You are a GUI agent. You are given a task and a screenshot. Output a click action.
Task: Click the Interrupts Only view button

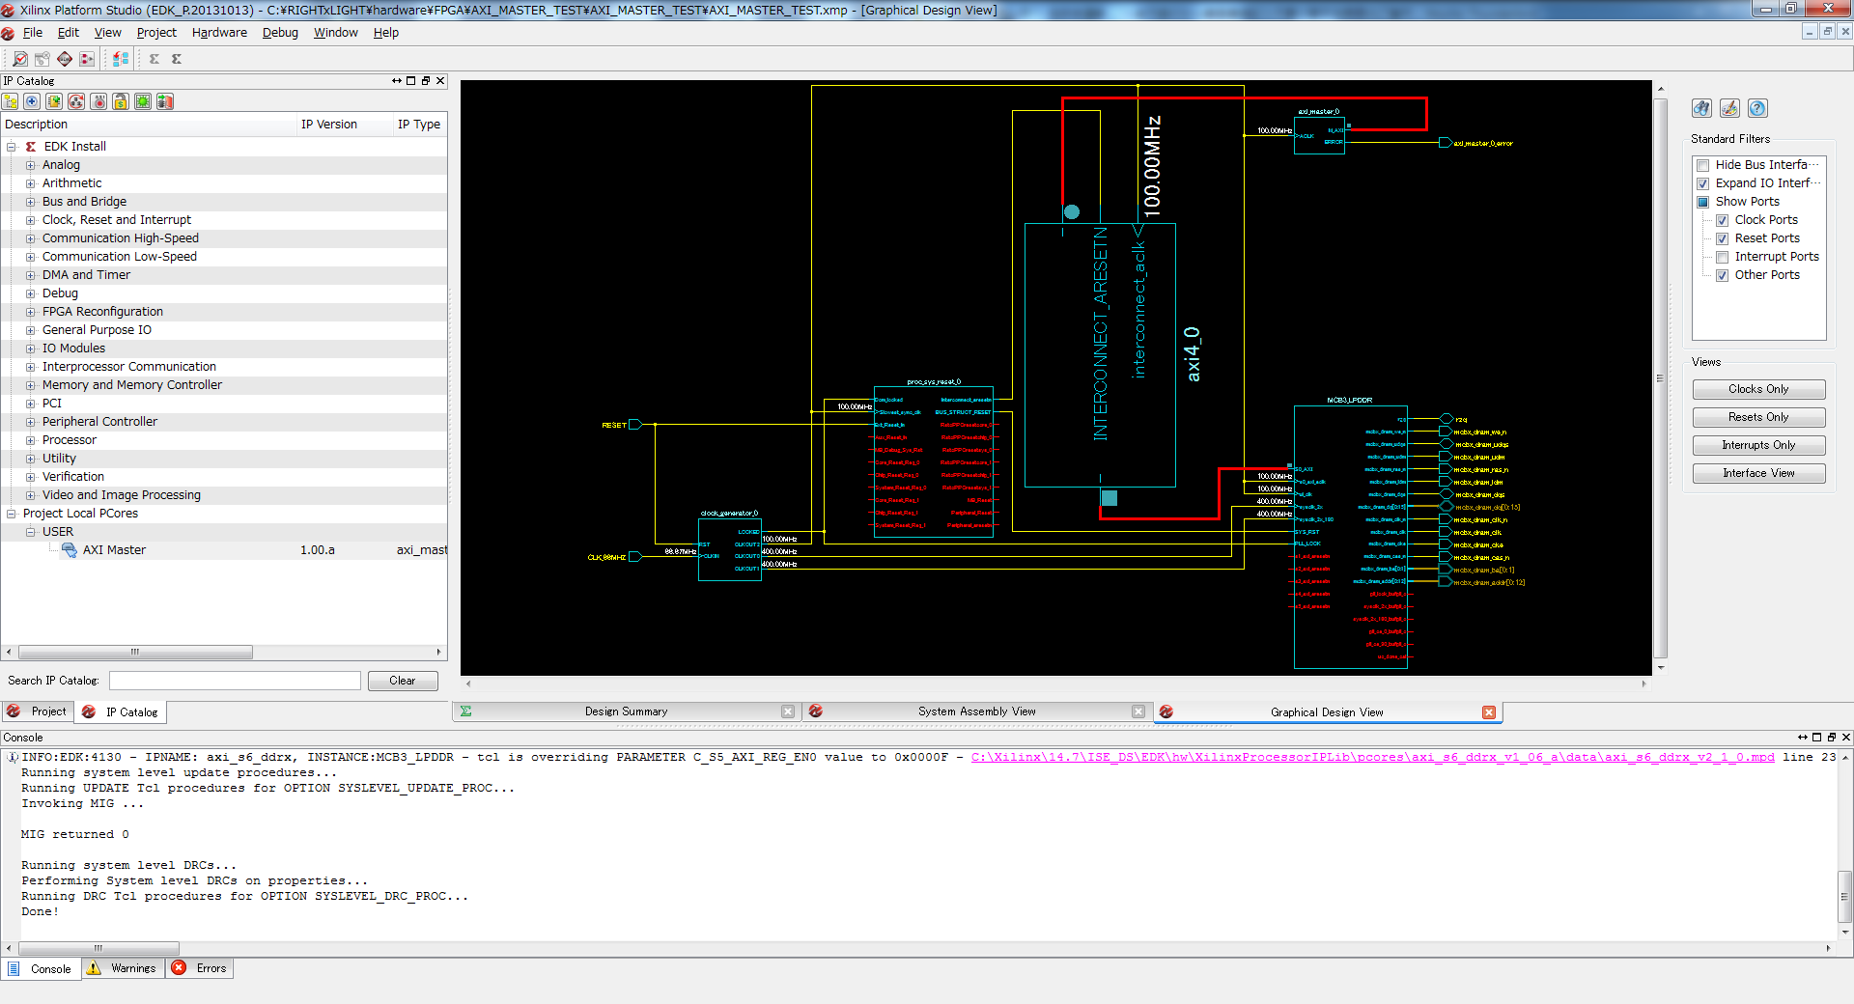click(1758, 445)
